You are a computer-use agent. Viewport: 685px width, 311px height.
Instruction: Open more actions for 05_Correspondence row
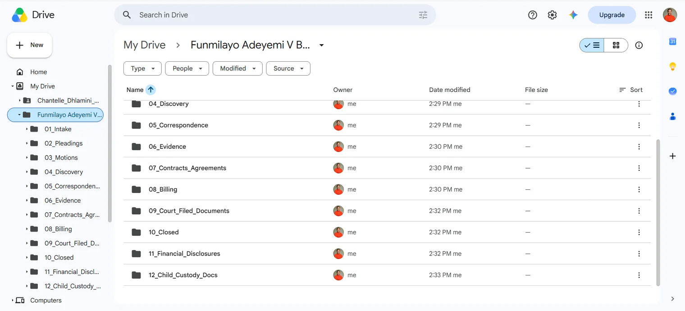(x=639, y=125)
